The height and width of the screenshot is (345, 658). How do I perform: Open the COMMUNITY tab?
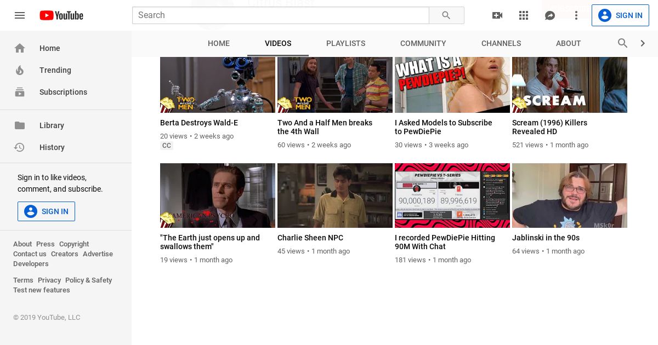423,43
